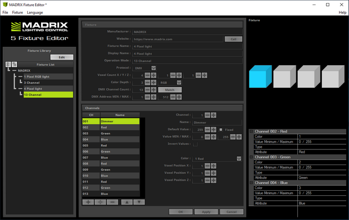Open the Fixture menu
Viewport: 349px width, 220px height.
coord(17,13)
